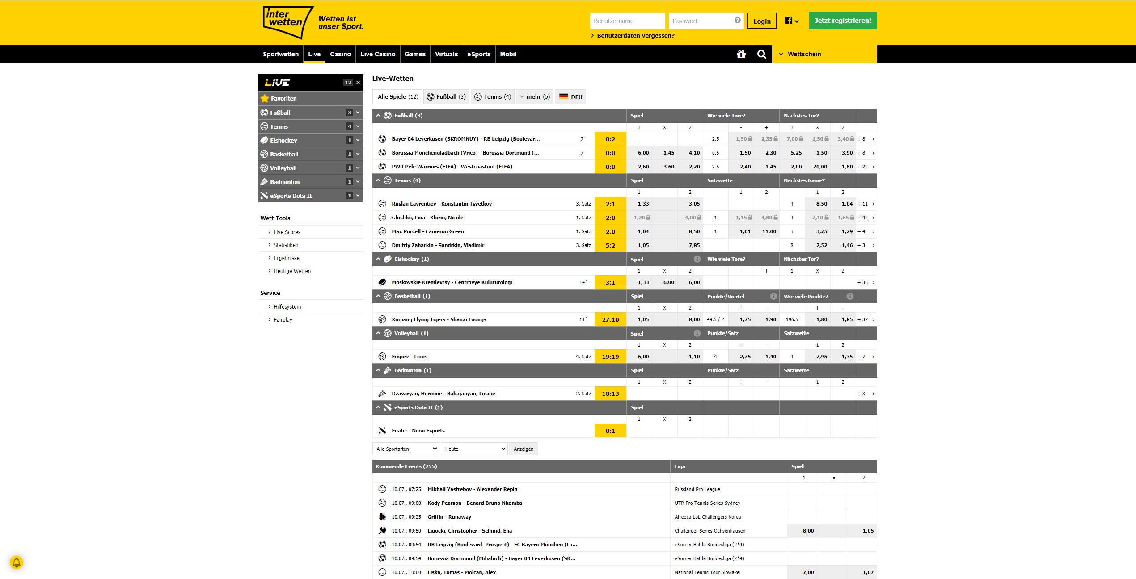Open the Heute date dropdown
The width and height of the screenshot is (1136, 579).
474,449
